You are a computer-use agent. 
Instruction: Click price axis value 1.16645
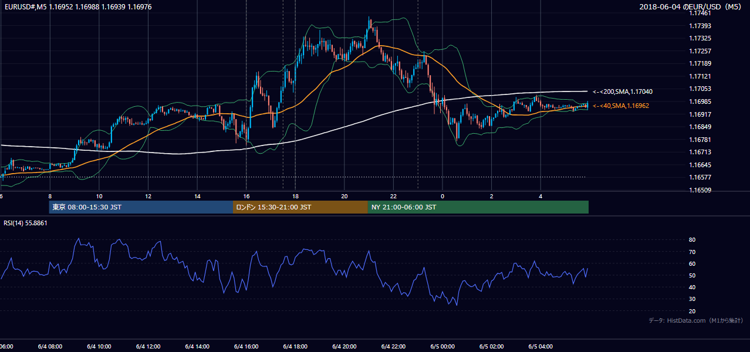click(700, 165)
